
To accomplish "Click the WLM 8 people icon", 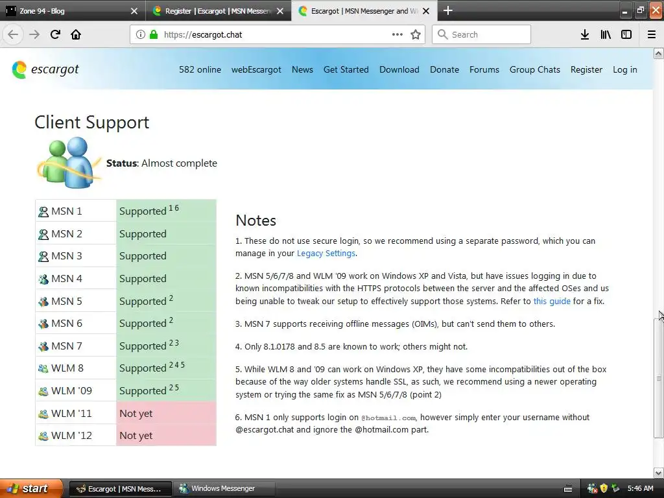I will click(x=43, y=368).
